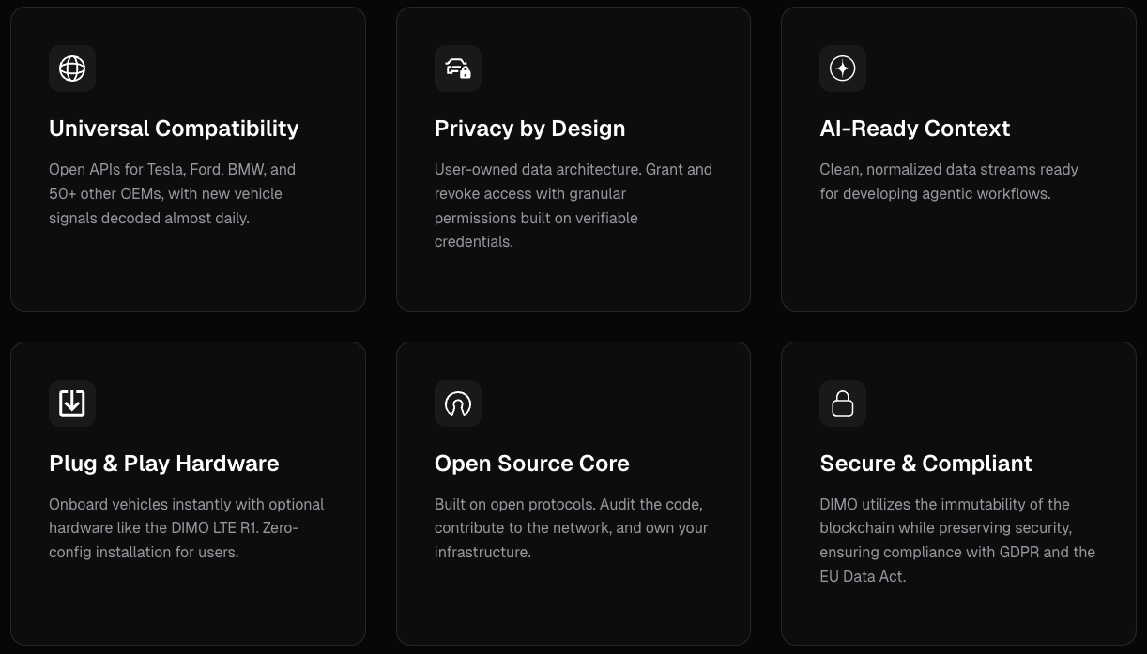The height and width of the screenshot is (654, 1147).
Task: Select the headphones icon above Open Source Core
Action: pyautogui.click(x=457, y=403)
